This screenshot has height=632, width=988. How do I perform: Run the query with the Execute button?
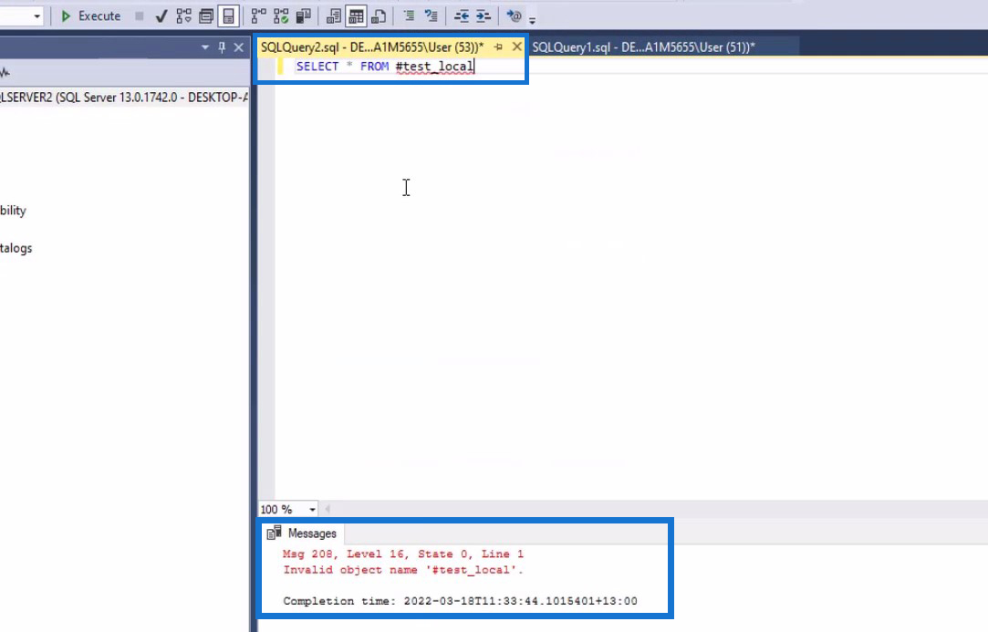click(90, 16)
